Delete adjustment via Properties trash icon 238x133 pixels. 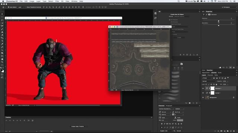point(234,68)
